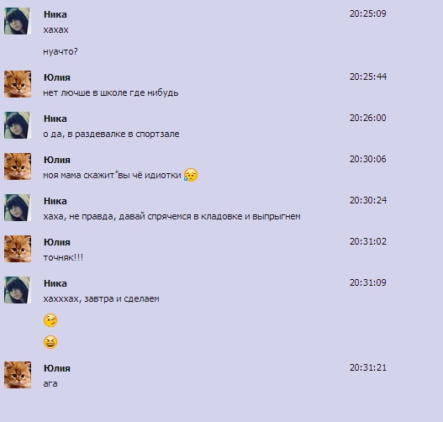Select the message 'нуачто?'

click(x=61, y=51)
